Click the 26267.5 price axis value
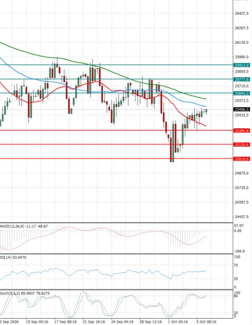Screen dimensions: 252x325 coord(241,28)
